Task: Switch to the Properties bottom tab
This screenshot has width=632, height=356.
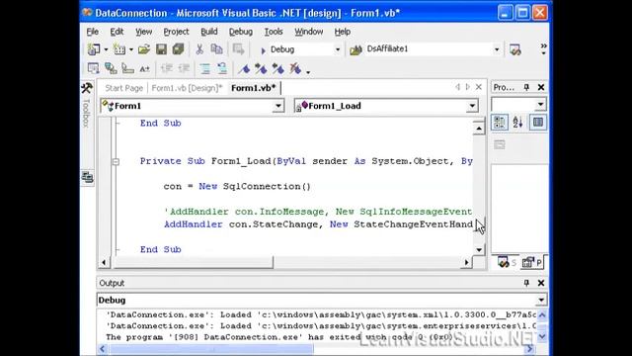Action: [532, 262]
